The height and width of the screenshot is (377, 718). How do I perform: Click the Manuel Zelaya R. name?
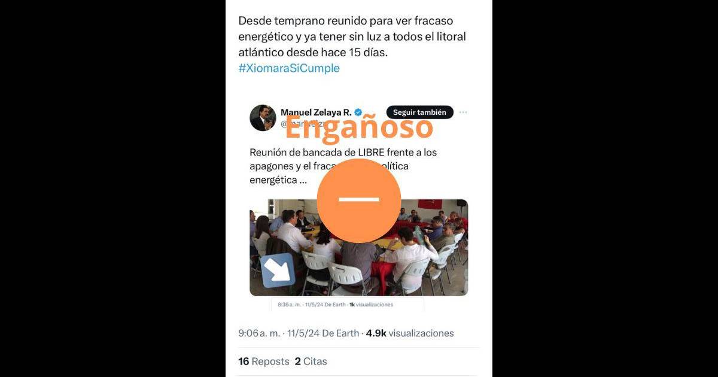pyautogui.click(x=316, y=112)
